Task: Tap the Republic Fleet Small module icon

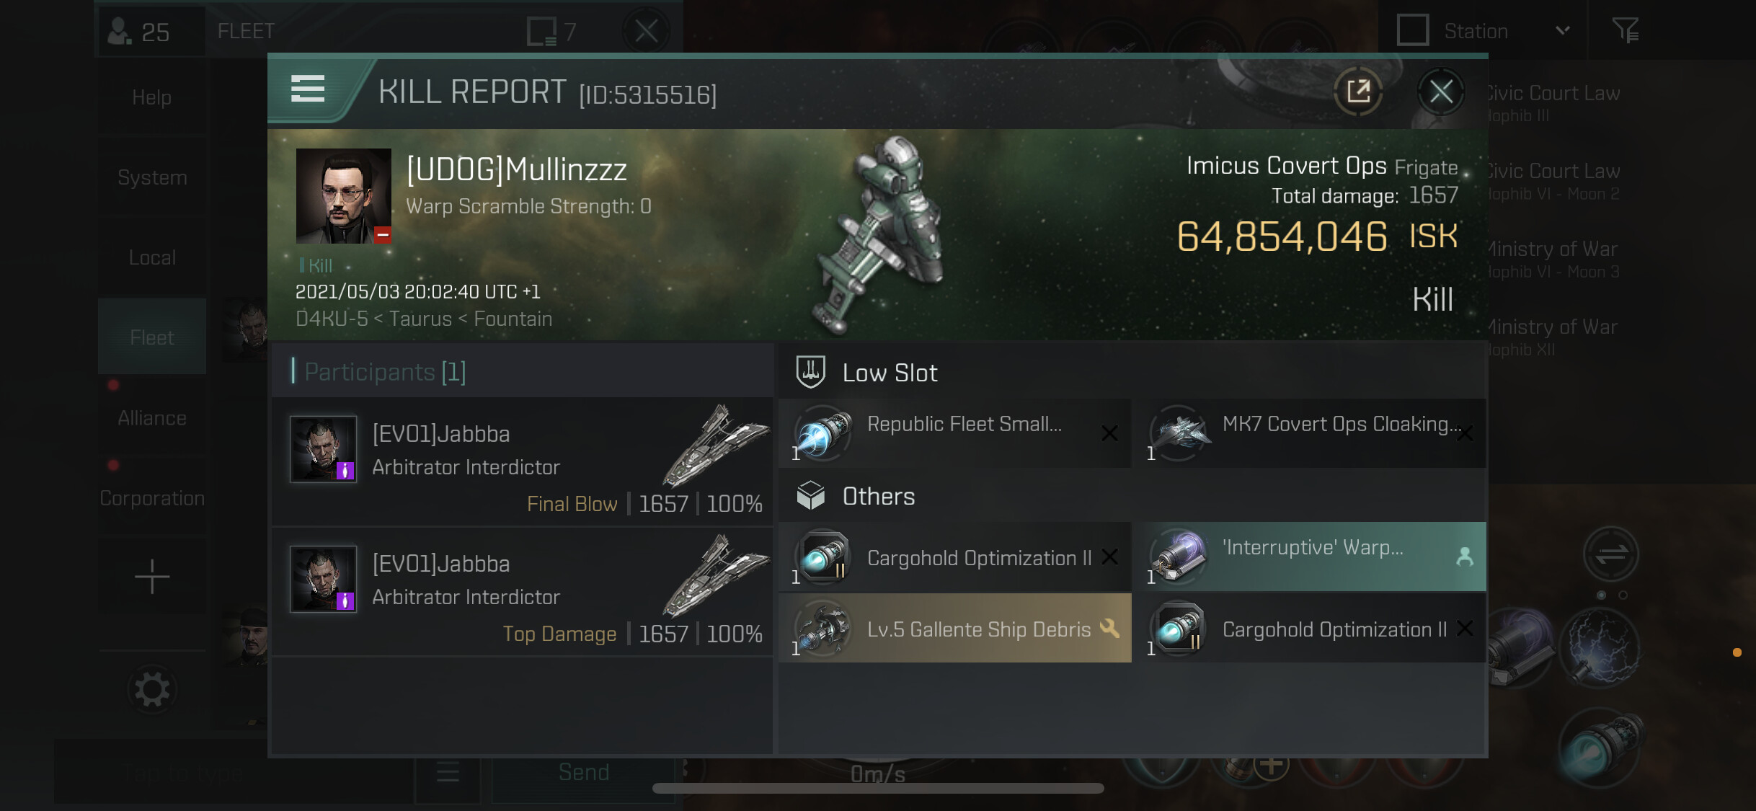Action: click(x=822, y=433)
